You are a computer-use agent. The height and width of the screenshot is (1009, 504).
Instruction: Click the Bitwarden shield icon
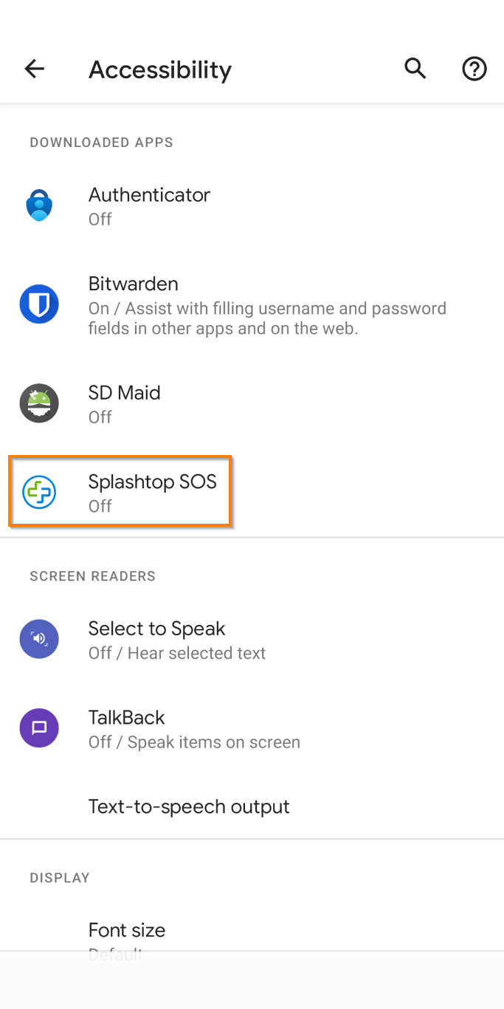(38, 304)
